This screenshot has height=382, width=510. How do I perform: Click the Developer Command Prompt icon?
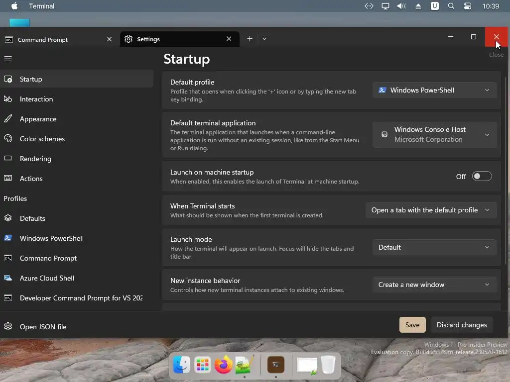tap(8, 298)
